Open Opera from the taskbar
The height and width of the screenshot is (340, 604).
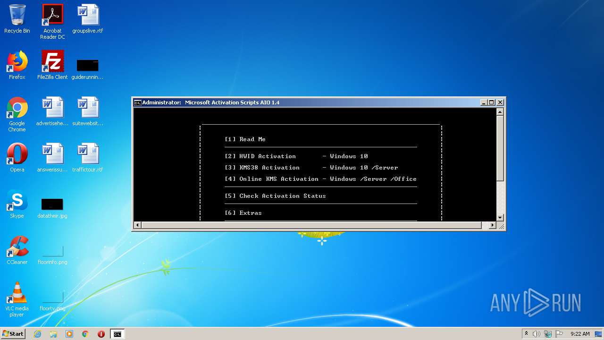[x=101, y=334]
